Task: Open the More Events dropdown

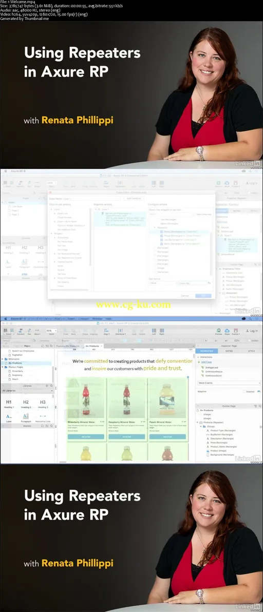Action: [x=229, y=383]
